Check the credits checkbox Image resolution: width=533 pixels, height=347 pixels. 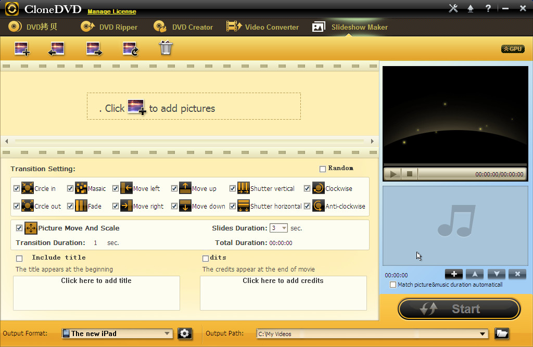coord(205,259)
